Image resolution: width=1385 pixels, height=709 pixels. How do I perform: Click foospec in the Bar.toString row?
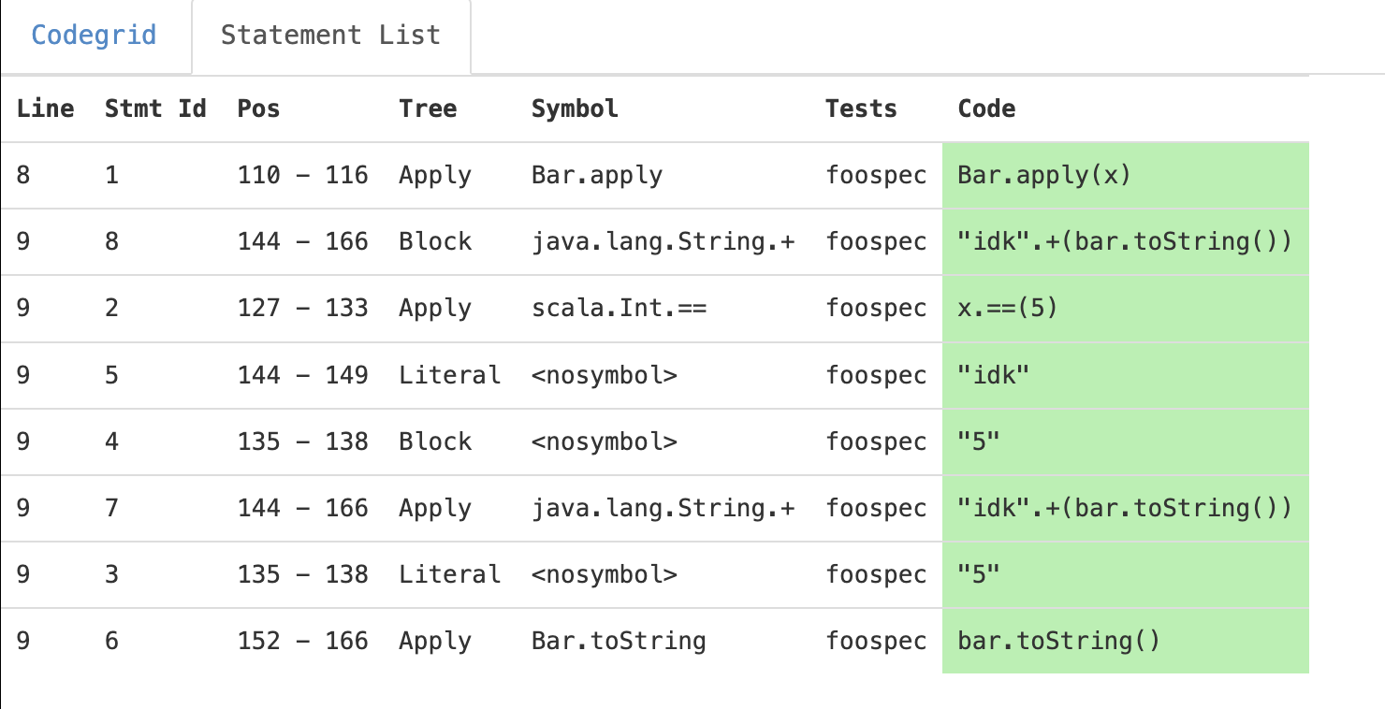[x=876, y=641]
